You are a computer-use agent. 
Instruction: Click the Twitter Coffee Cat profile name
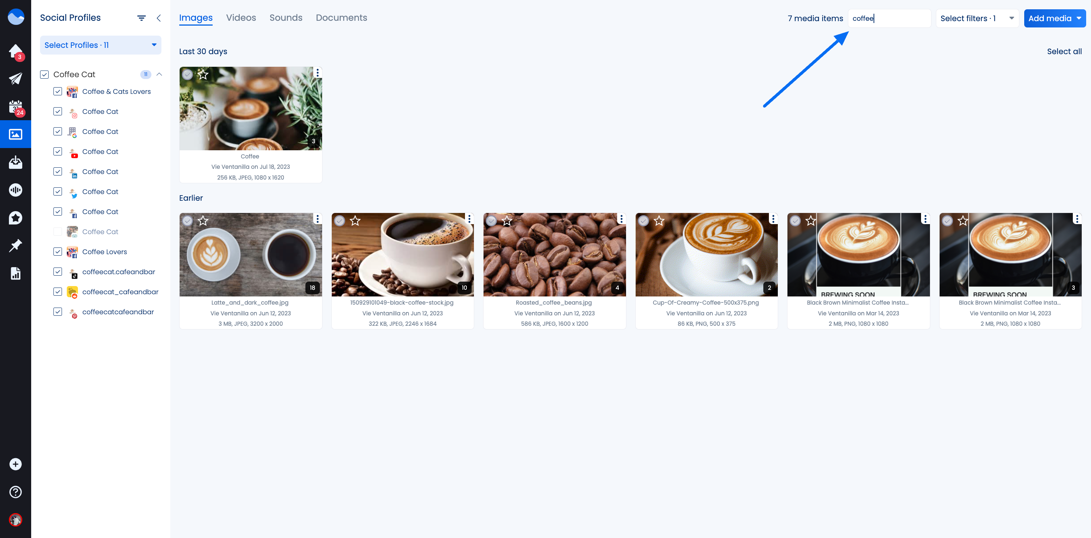pos(100,191)
